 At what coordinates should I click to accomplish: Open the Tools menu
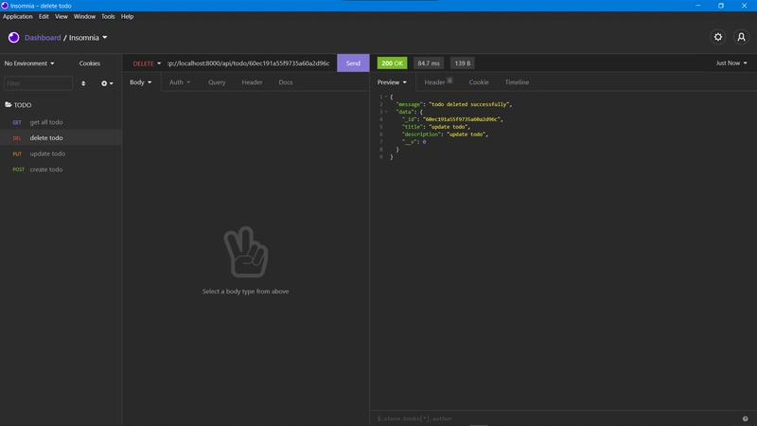pos(108,16)
